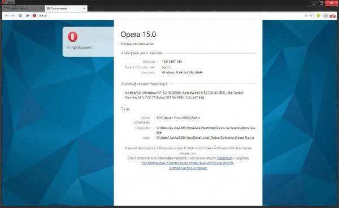Click the 'Stable' update channel value
Screen dimensions: 339x208
(167, 67)
